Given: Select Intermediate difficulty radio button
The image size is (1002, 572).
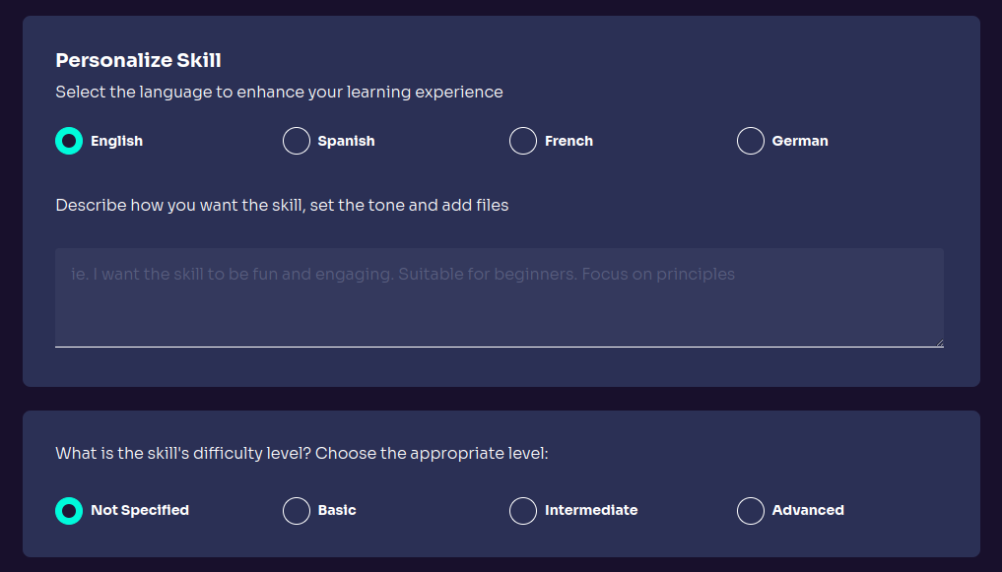Looking at the screenshot, I should [523, 510].
